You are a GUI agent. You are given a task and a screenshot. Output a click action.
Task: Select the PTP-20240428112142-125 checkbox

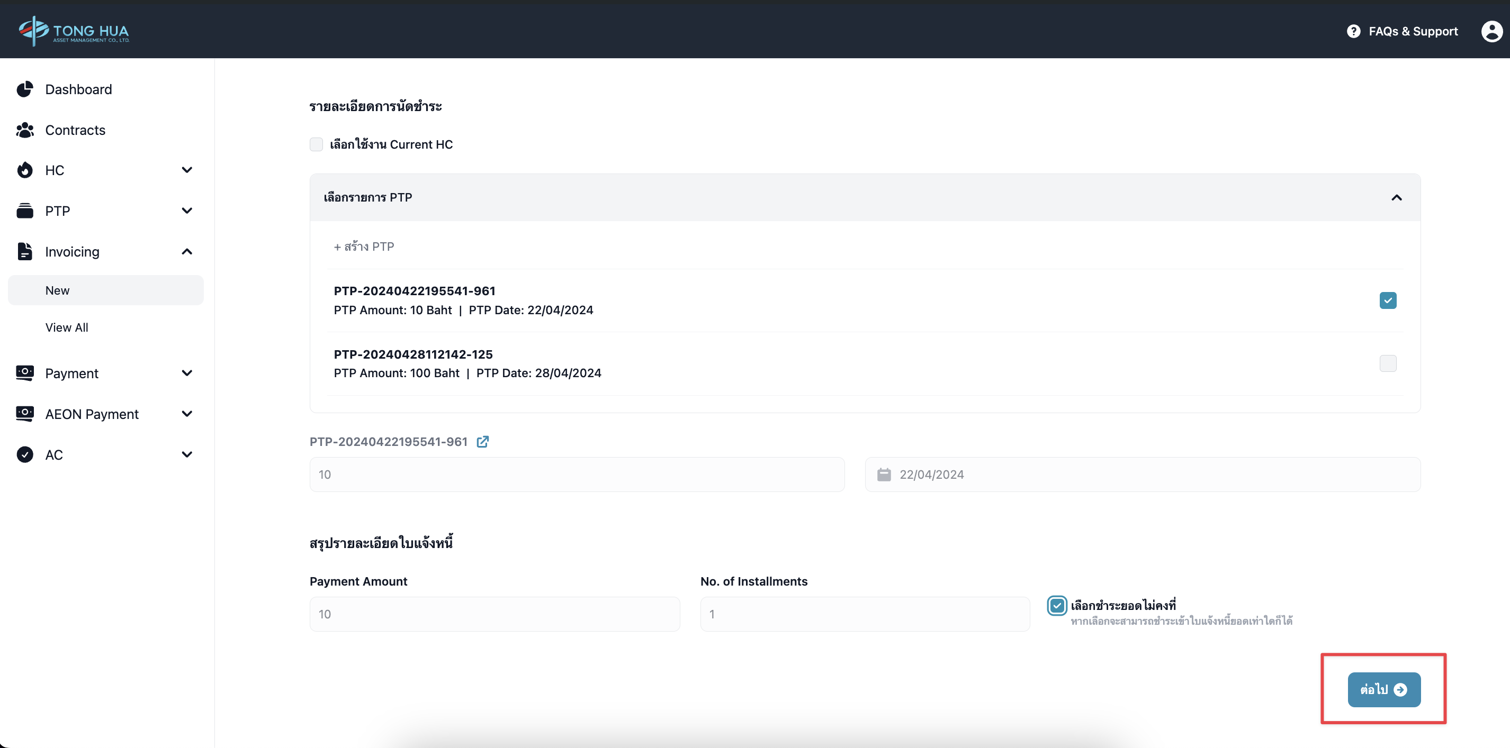(1388, 364)
